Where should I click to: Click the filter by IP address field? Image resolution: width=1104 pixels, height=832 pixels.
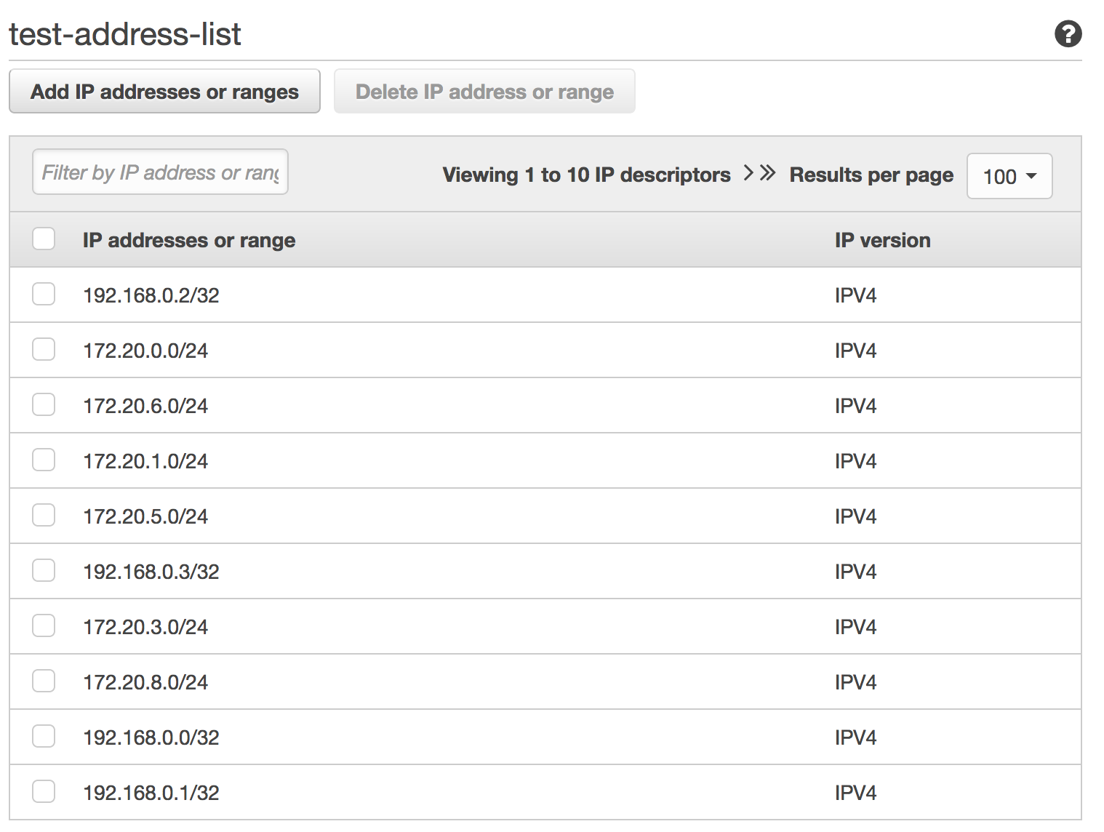(x=159, y=172)
